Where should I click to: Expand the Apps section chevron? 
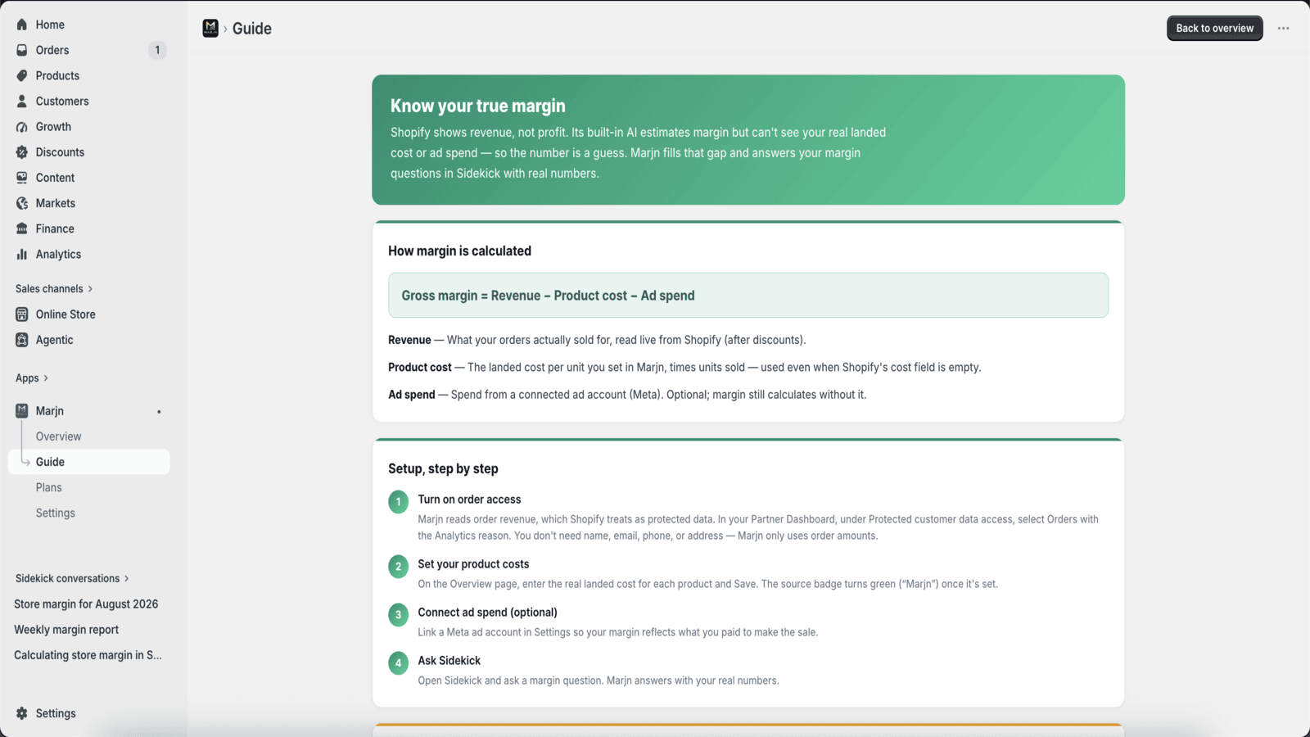click(x=46, y=378)
